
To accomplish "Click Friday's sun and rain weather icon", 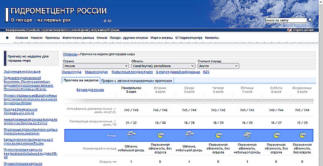I will (247, 135).
